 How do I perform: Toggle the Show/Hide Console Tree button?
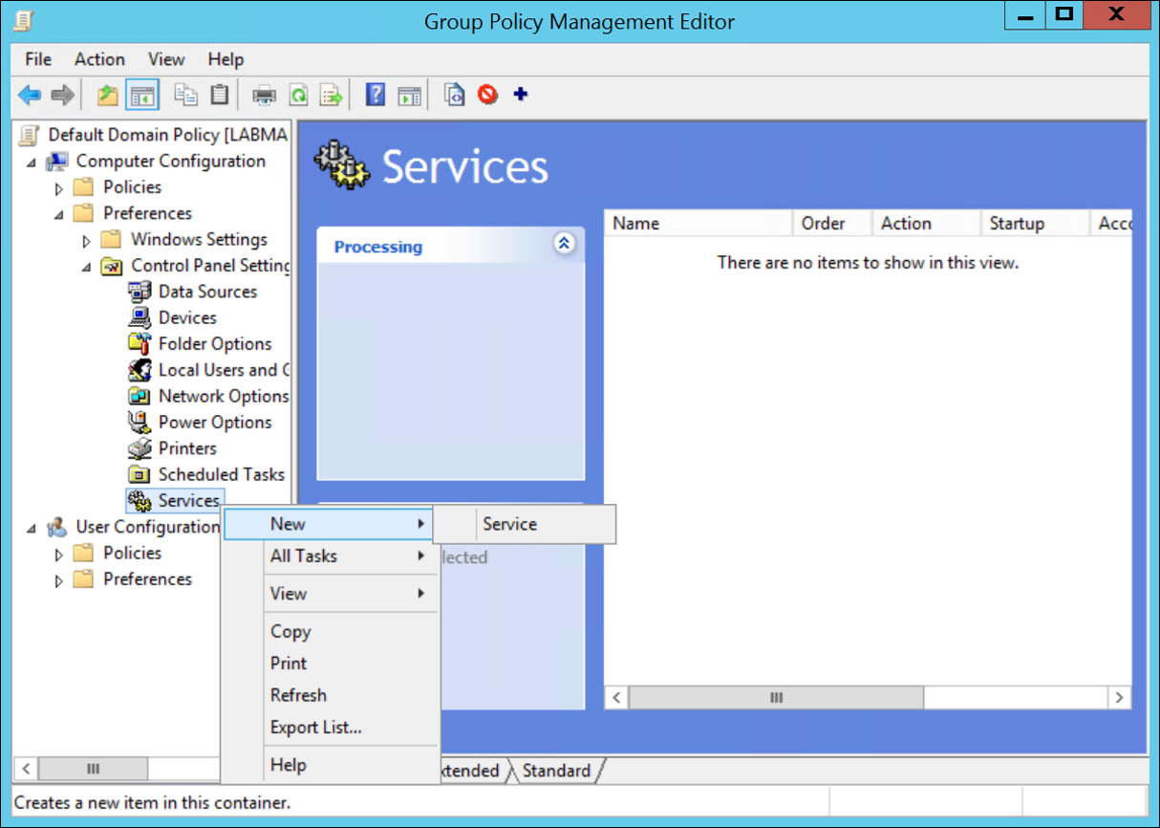(x=142, y=95)
